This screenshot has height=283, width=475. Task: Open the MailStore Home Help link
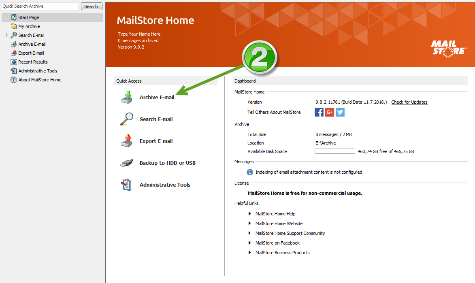pos(275,214)
